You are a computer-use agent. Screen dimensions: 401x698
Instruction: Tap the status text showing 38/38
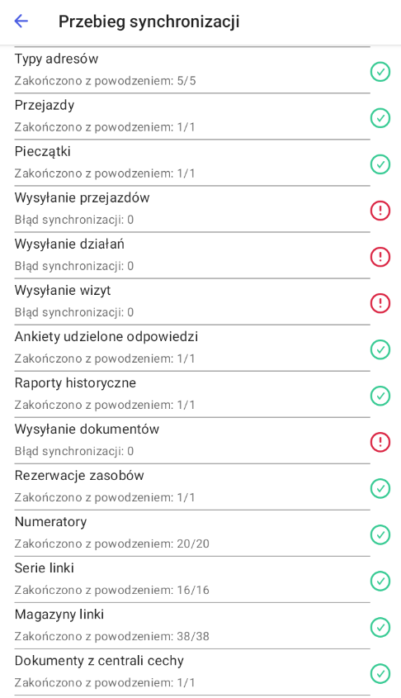[111, 637]
